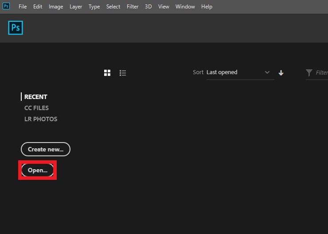
Task: Open the Filter menu
Action: point(133,7)
